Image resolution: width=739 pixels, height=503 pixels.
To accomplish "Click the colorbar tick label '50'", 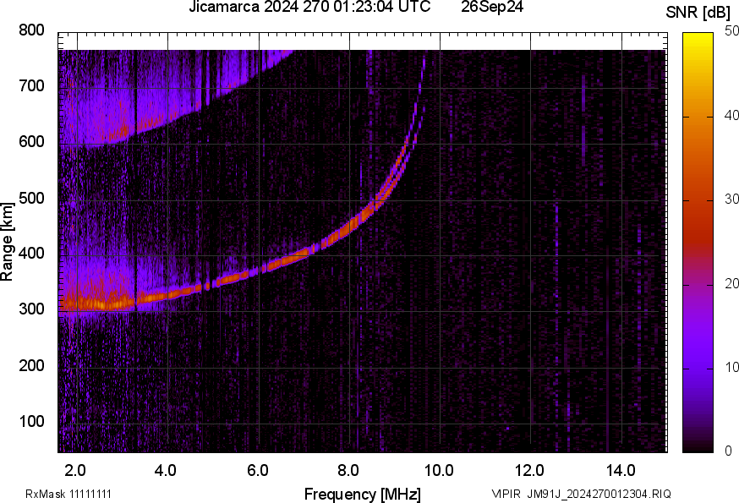I will [x=731, y=31].
